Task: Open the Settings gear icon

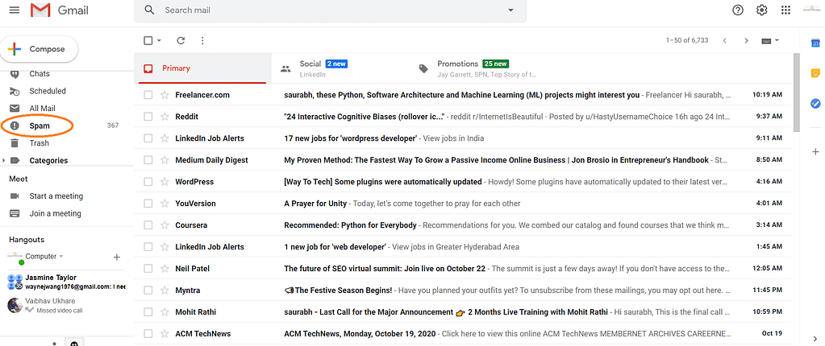Action: click(x=761, y=10)
